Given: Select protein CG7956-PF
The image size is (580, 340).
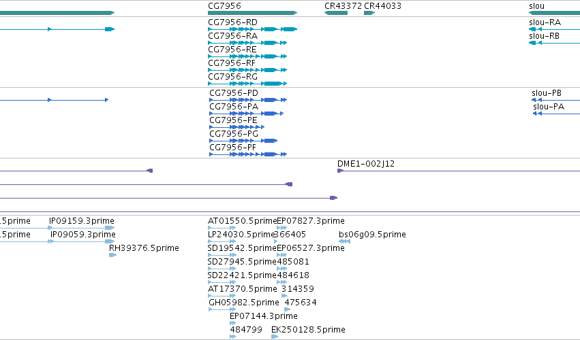Looking at the screenshot, I should point(248,154).
